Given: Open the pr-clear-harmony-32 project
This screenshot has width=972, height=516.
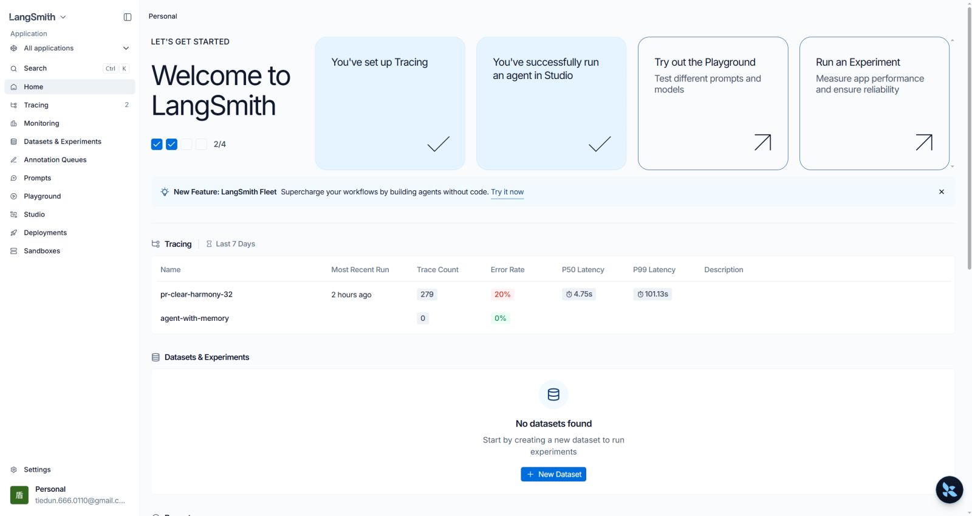Looking at the screenshot, I should pyautogui.click(x=196, y=294).
